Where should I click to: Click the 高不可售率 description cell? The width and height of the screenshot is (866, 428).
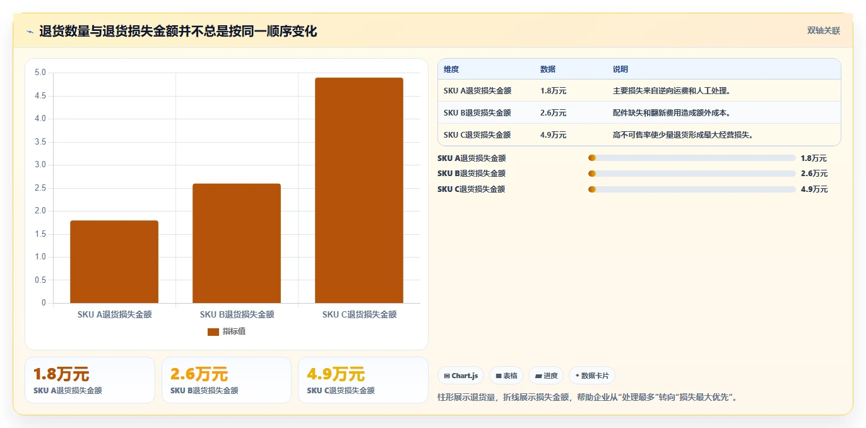click(684, 135)
